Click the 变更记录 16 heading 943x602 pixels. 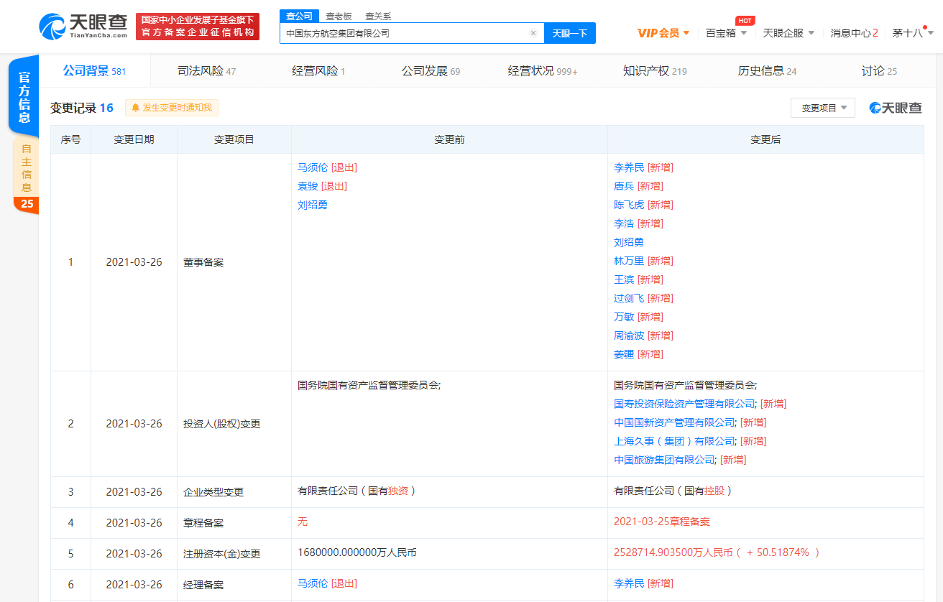82,108
